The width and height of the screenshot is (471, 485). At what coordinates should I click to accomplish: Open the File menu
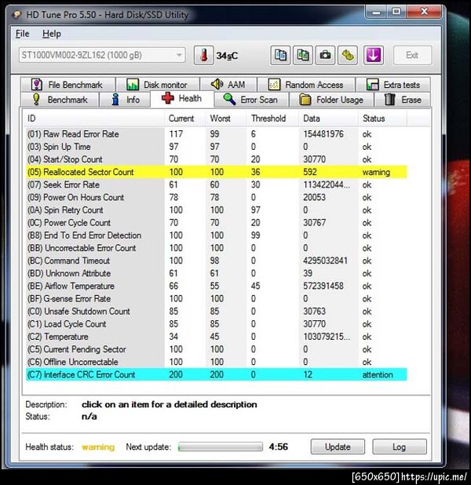click(22, 34)
